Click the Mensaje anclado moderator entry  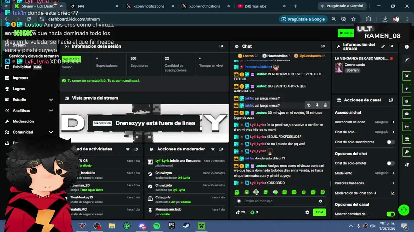[186, 212]
